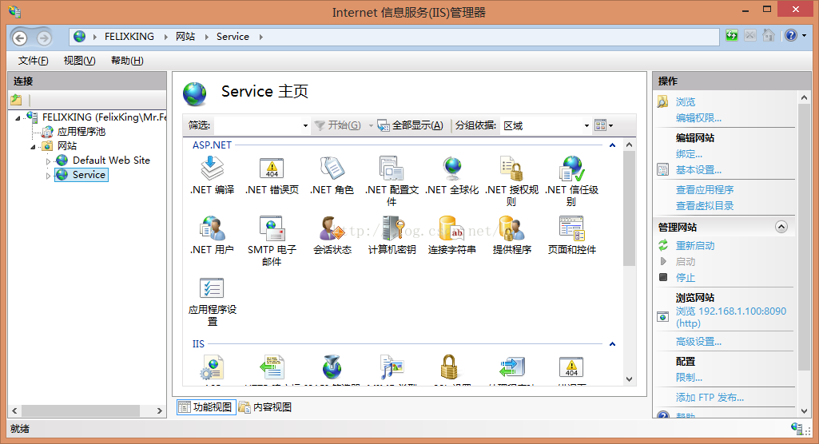Open the 文件(F) menu
819x444 pixels.
coord(33,61)
